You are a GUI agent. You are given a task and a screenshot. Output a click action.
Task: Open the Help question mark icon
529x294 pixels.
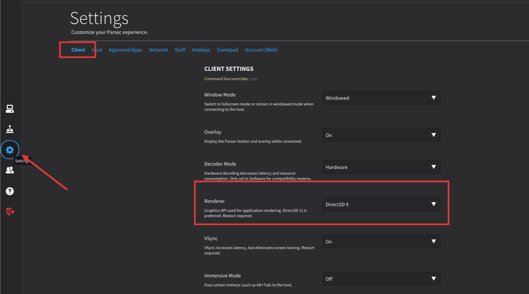(10, 191)
